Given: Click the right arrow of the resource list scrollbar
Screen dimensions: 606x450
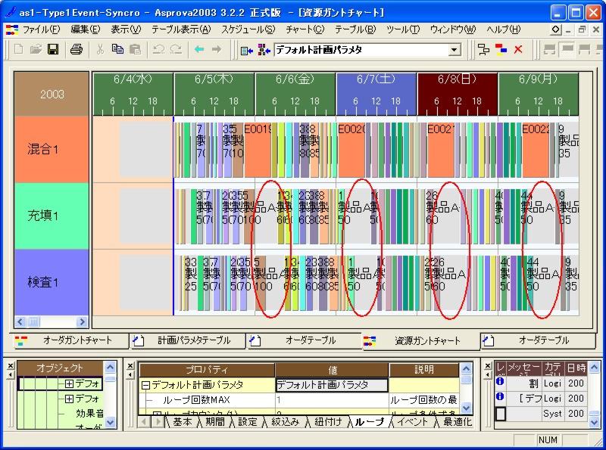Looking at the screenshot, I should pyautogui.click(x=82, y=321).
